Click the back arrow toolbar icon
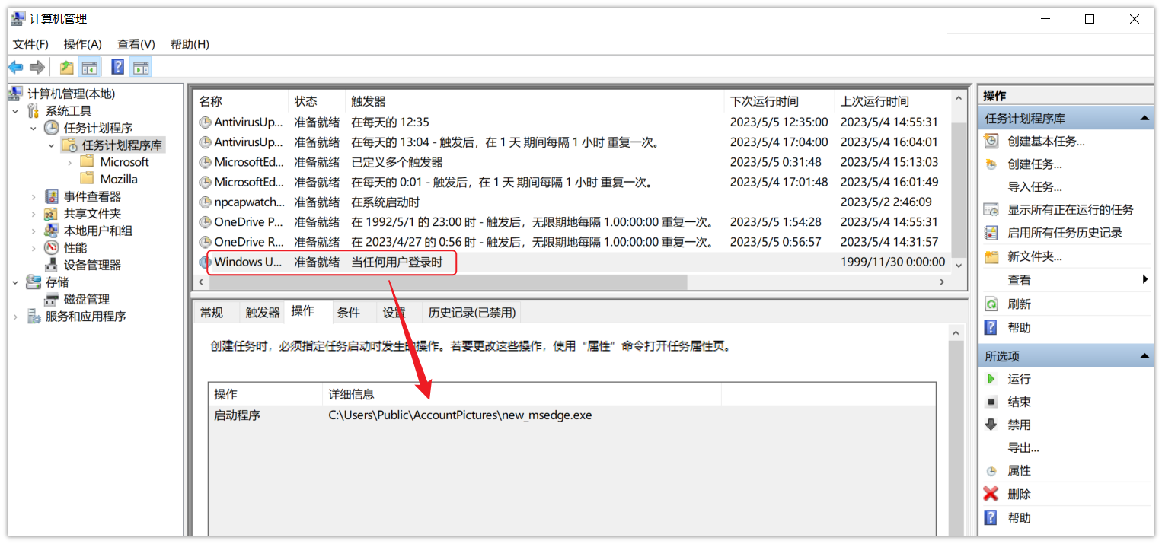 [15, 68]
